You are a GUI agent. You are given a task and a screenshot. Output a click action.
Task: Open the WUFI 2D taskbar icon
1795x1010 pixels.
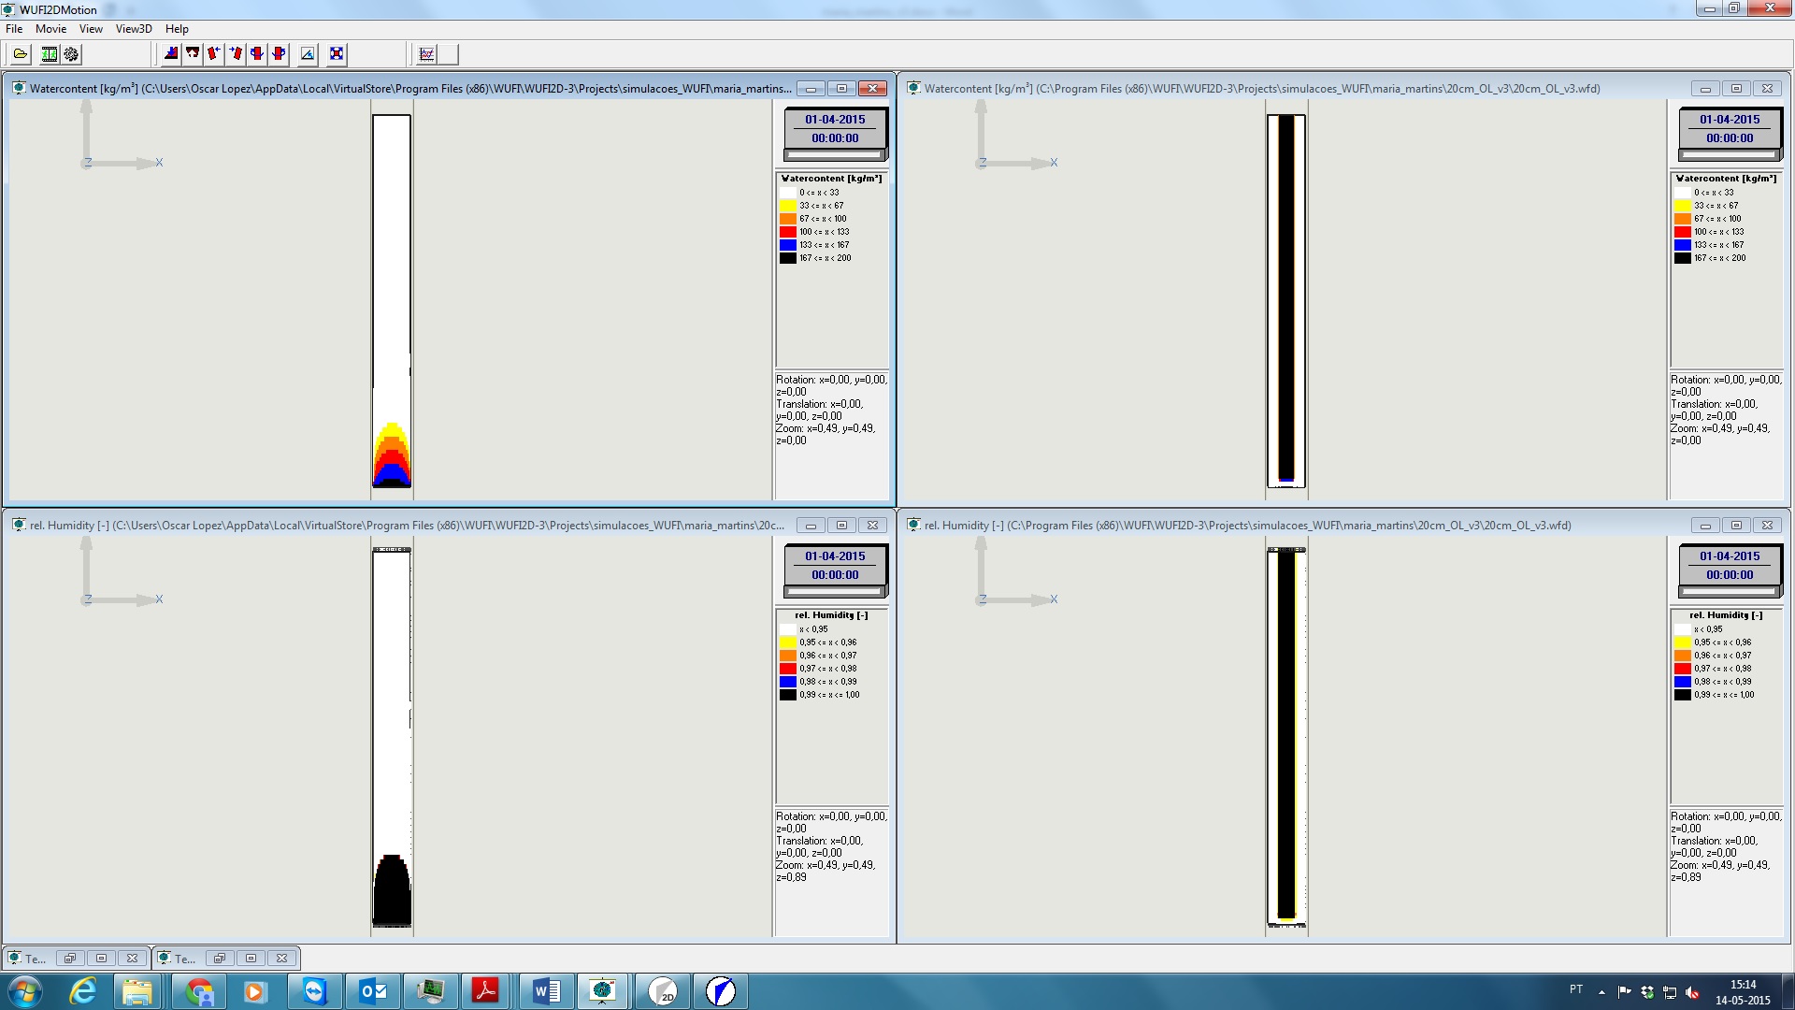(x=662, y=990)
